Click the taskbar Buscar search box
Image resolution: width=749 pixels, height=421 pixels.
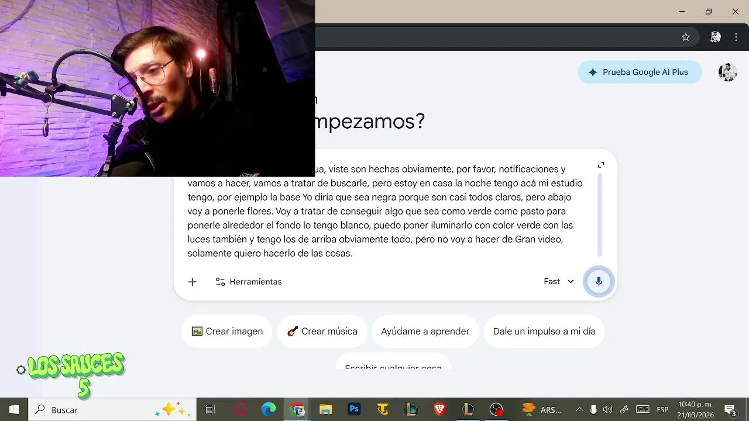click(x=113, y=410)
